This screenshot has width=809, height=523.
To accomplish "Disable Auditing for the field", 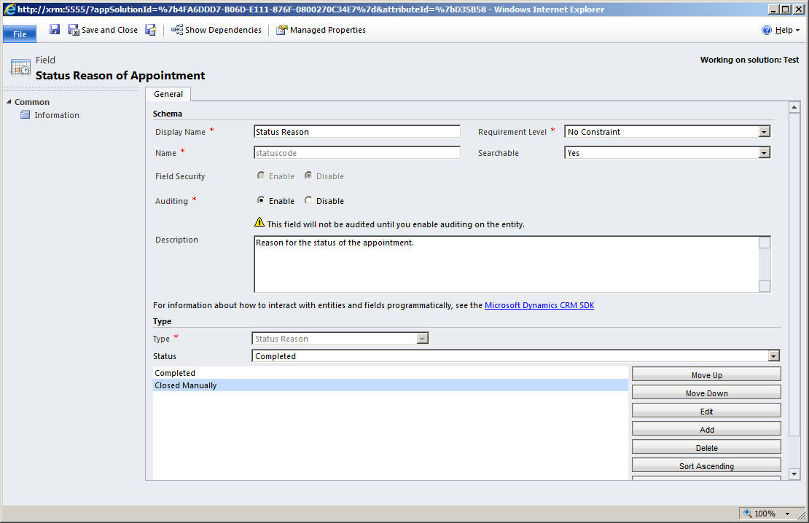I will point(308,200).
